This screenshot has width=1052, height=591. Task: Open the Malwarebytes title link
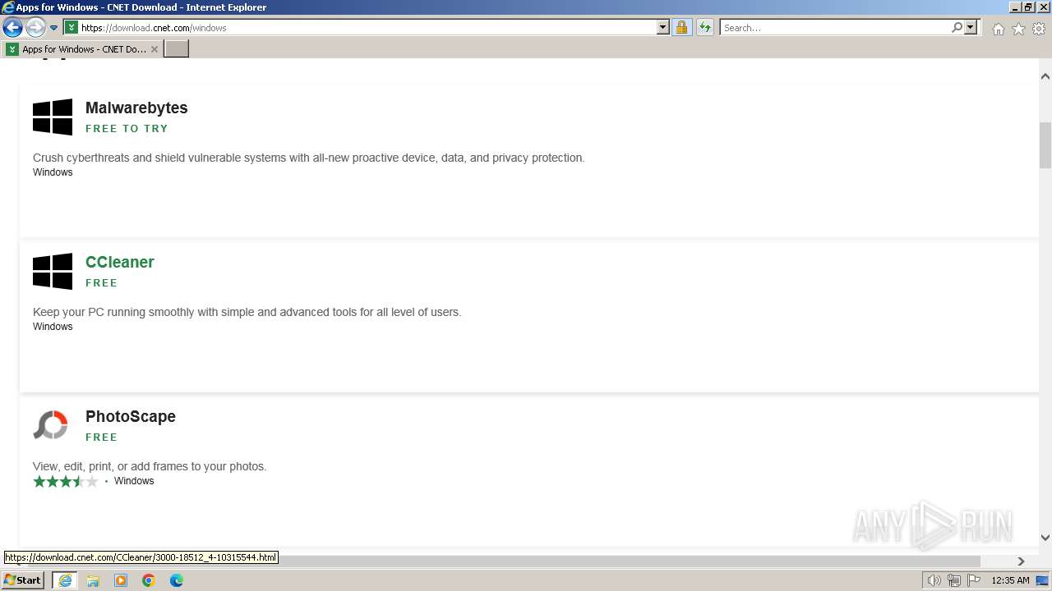[136, 108]
